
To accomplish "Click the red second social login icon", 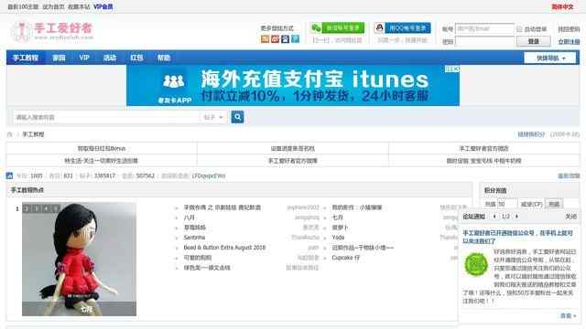I will pos(275,38).
